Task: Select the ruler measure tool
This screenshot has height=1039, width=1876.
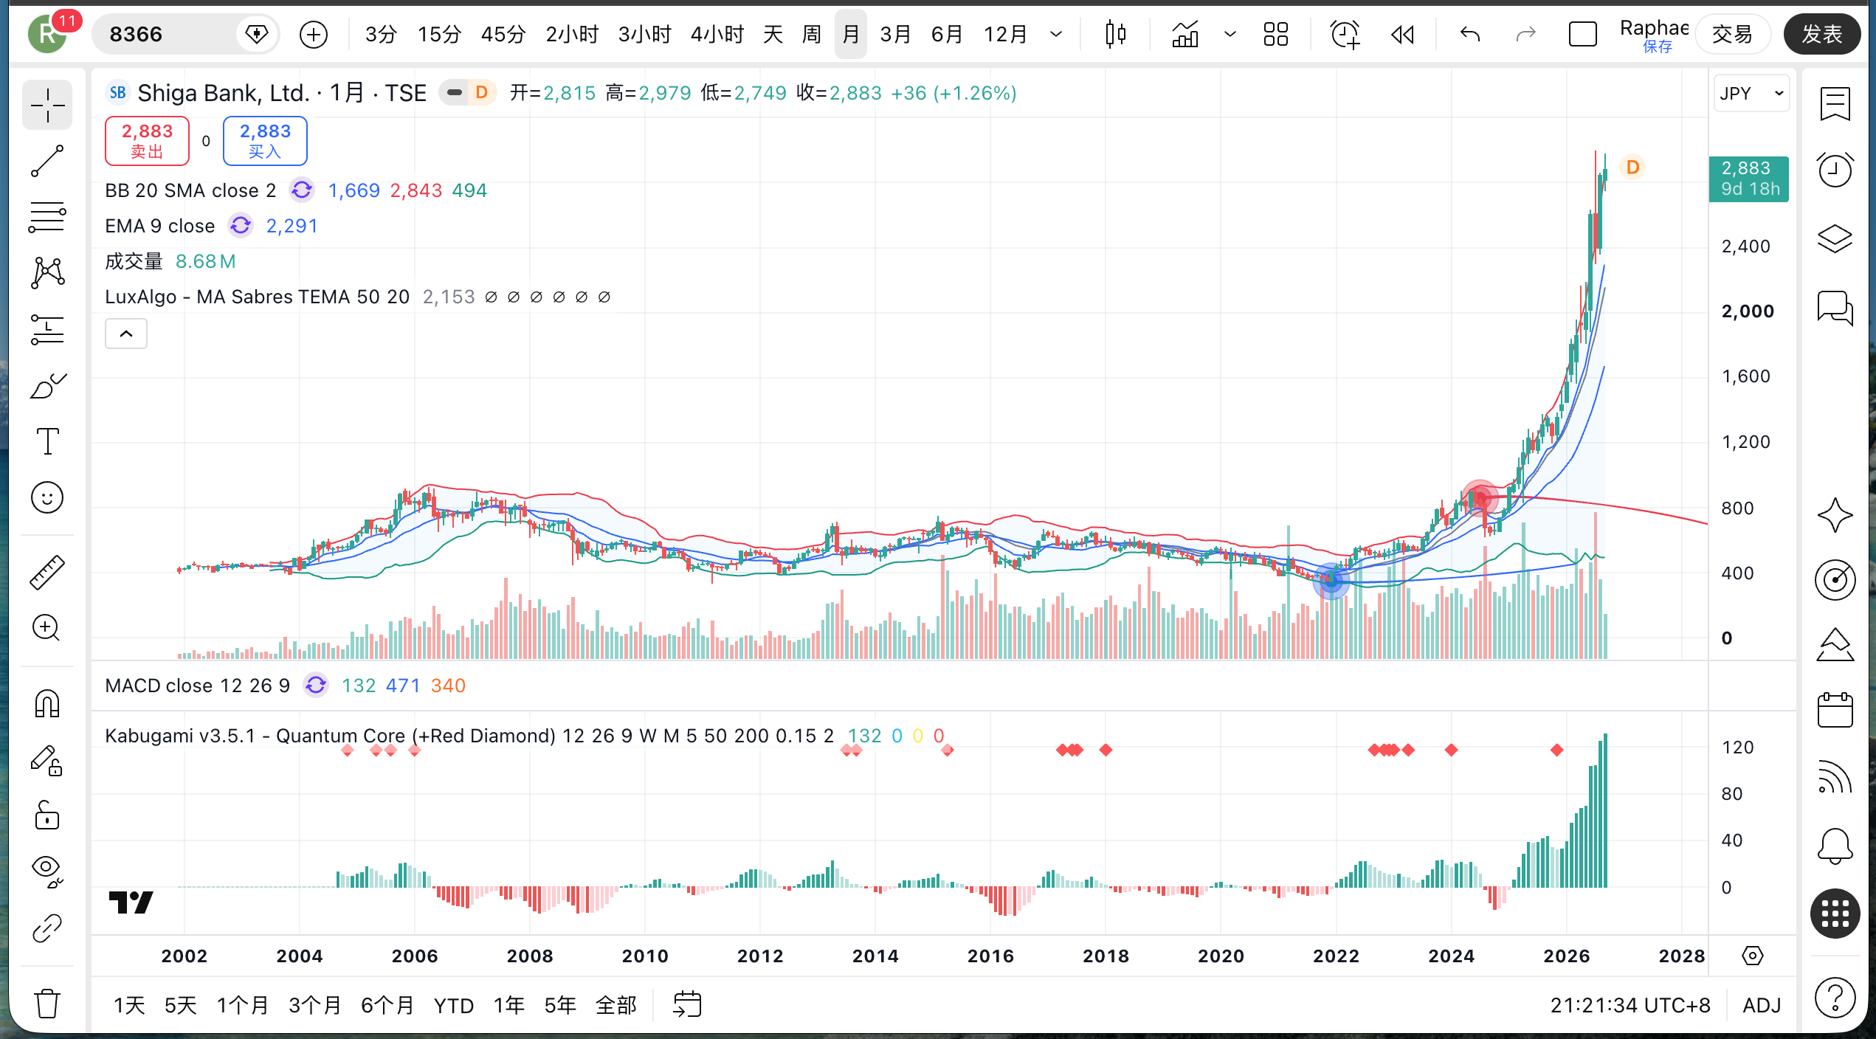Action: [47, 572]
